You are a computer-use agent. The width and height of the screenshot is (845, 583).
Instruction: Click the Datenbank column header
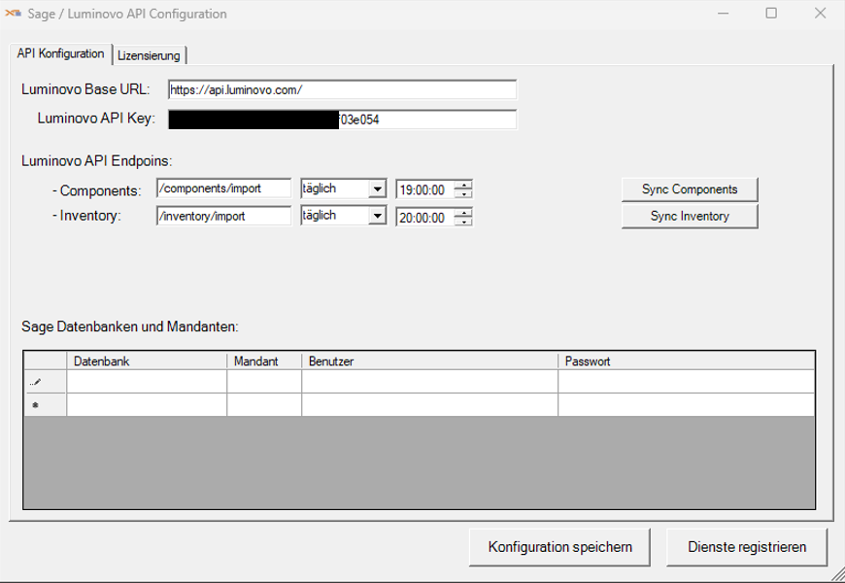click(x=146, y=360)
